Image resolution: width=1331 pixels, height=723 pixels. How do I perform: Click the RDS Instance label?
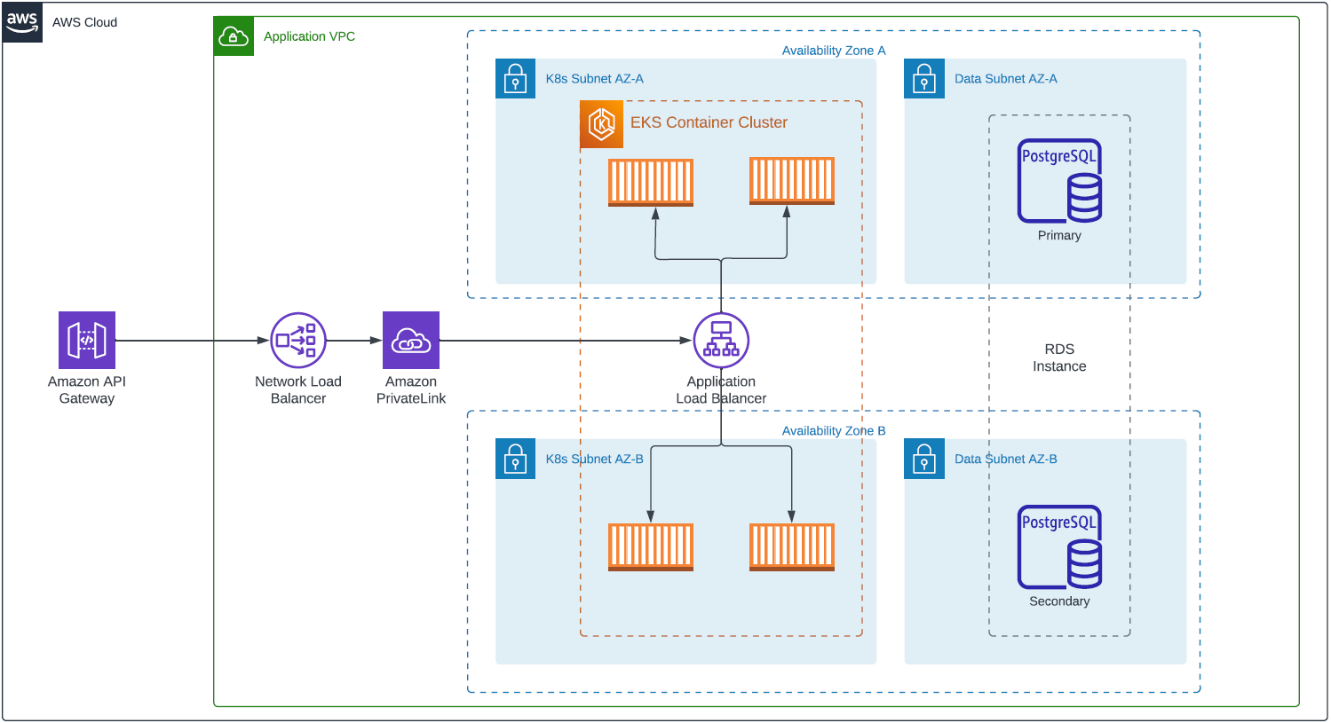[1059, 358]
